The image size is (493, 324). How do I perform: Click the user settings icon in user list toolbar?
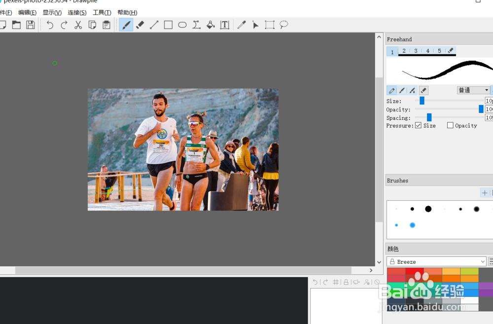[367, 282]
